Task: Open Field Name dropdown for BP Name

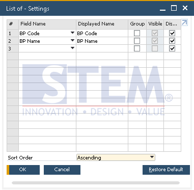Action: point(72,40)
